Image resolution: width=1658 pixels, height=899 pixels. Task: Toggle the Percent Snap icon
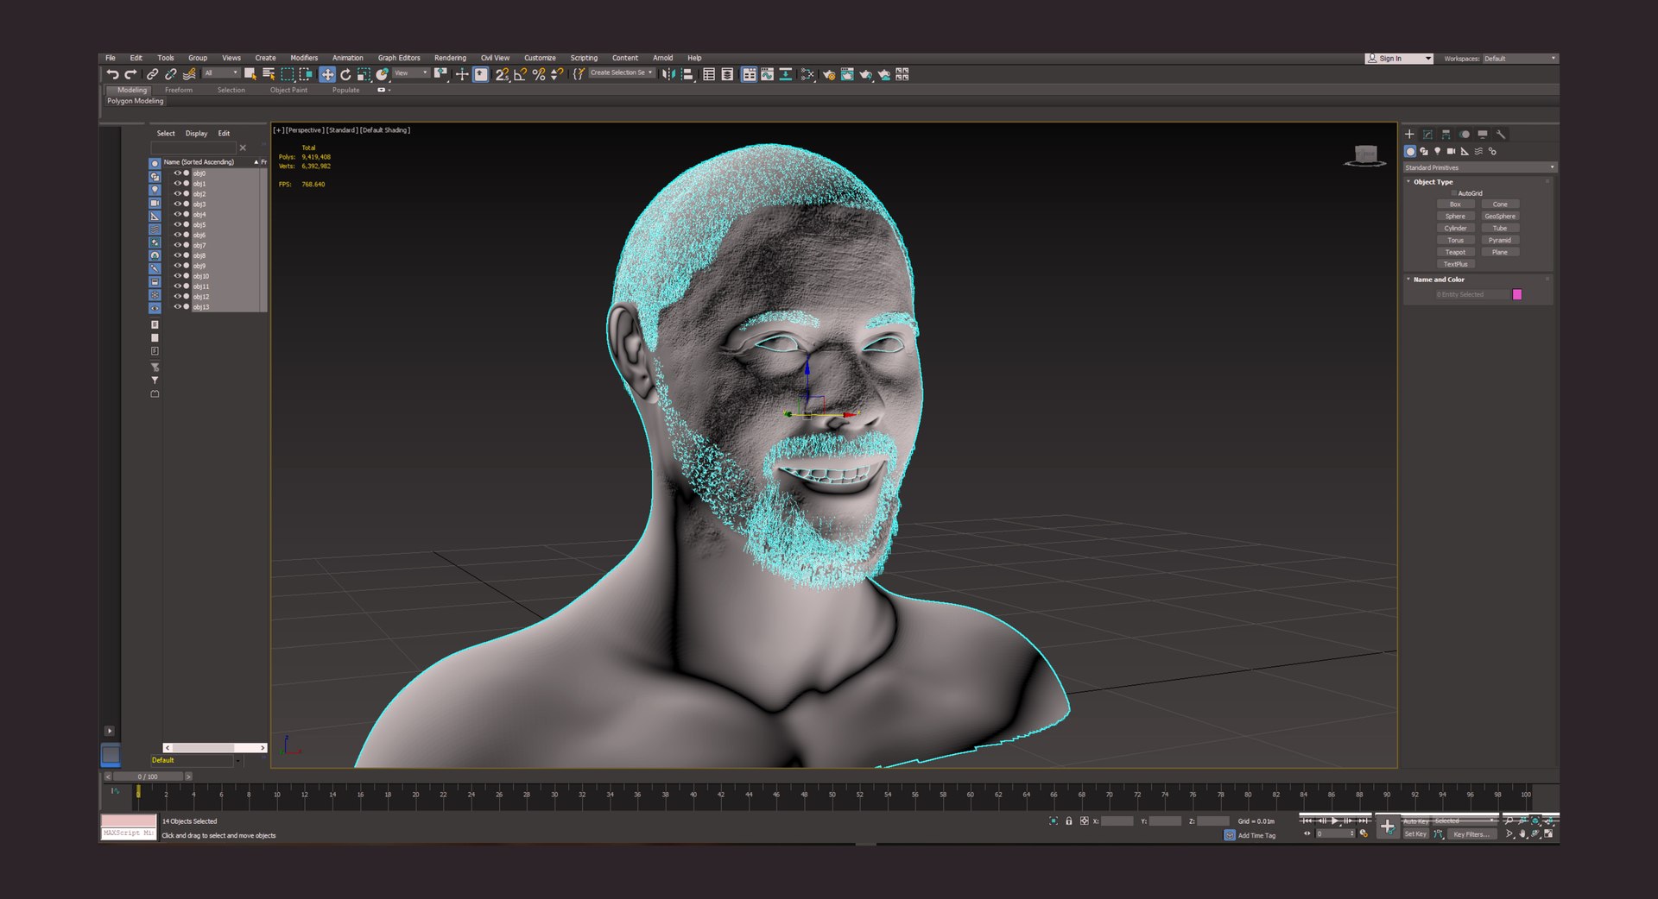tap(539, 74)
